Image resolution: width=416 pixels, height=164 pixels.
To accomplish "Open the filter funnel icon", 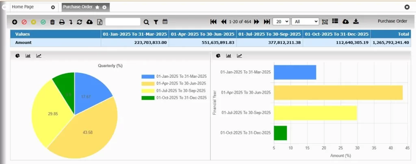I will point(156,22).
